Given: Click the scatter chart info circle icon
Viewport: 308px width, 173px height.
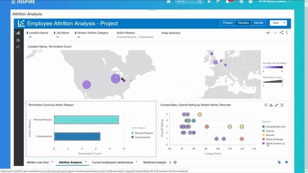Looking at the screenshot, I should pyautogui.click(x=266, y=105).
